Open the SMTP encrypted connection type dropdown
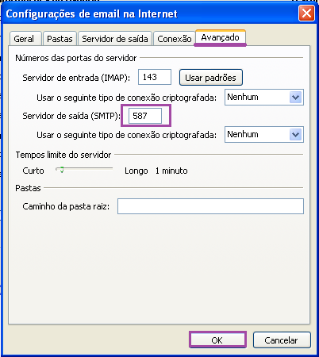The image size is (319, 357). click(x=264, y=135)
